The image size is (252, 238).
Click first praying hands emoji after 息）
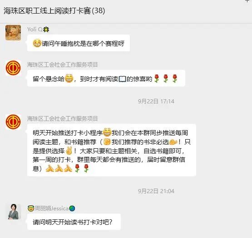pos(49,168)
